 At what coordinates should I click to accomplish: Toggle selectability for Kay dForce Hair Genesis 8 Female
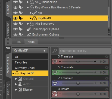pyautogui.click(x=21, y=7)
